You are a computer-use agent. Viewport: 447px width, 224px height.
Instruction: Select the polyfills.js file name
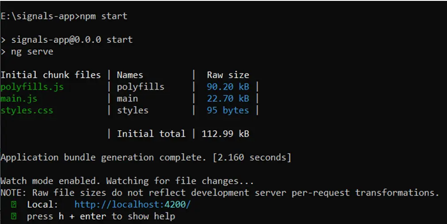pos(32,87)
